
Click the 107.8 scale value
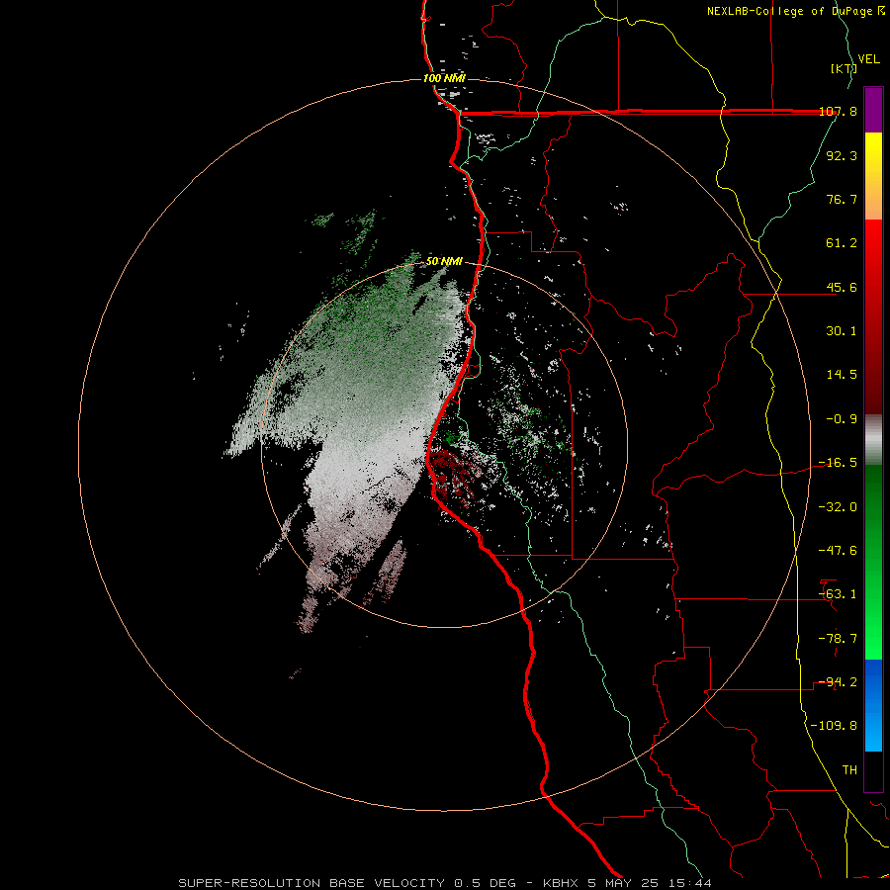839,112
